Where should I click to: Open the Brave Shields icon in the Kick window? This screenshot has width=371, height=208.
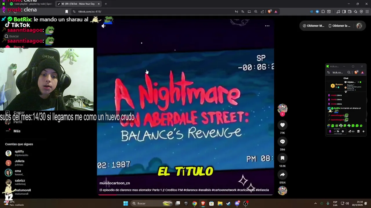(x=356, y=73)
